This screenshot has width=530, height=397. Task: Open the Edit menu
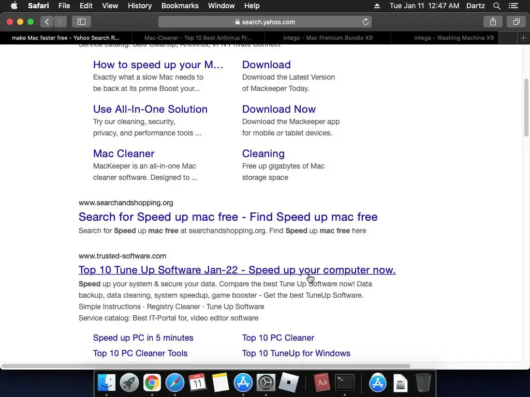(86, 6)
